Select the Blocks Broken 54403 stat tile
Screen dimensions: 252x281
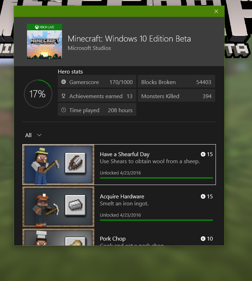point(176,82)
